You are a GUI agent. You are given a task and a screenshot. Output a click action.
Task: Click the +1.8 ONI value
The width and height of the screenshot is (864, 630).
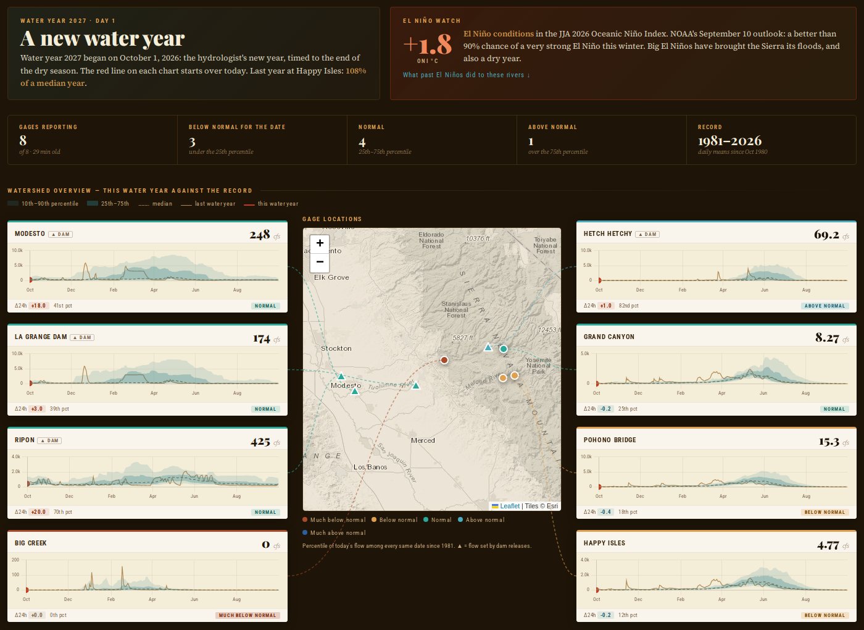pos(427,44)
